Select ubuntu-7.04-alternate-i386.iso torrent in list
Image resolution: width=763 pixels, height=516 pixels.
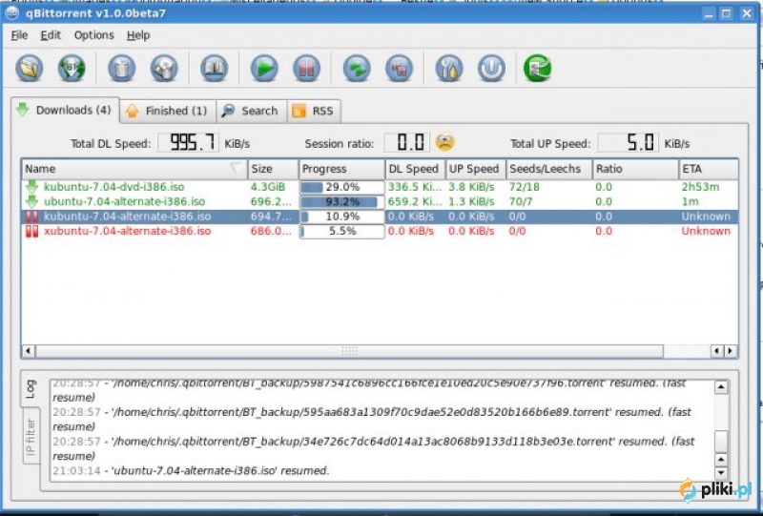tap(380, 201)
